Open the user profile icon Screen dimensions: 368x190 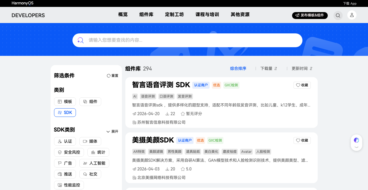[352, 15]
